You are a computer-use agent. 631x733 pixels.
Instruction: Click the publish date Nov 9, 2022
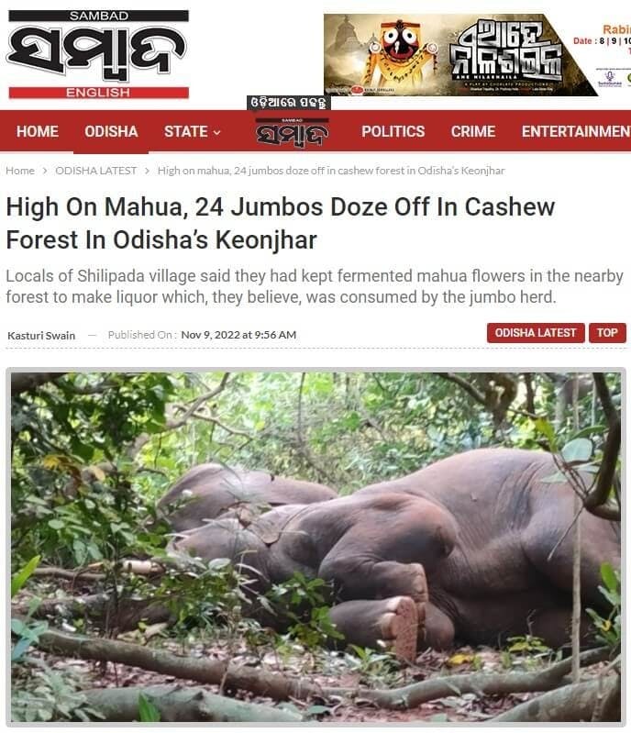pos(238,335)
